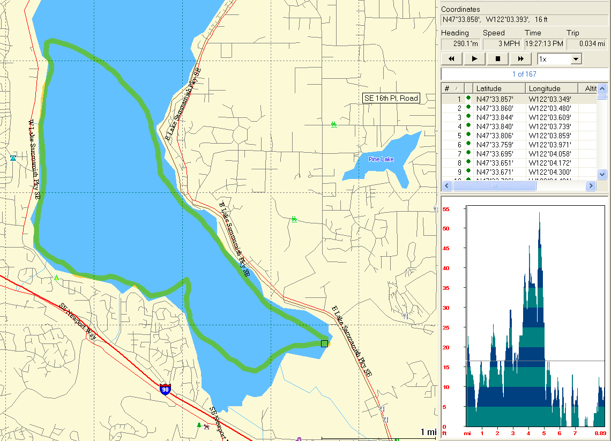Click the green triangle icon southwest of the lake

point(56,278)
